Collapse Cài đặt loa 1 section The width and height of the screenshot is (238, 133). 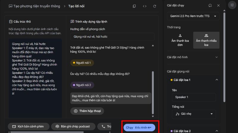click(x=217, y=80)
